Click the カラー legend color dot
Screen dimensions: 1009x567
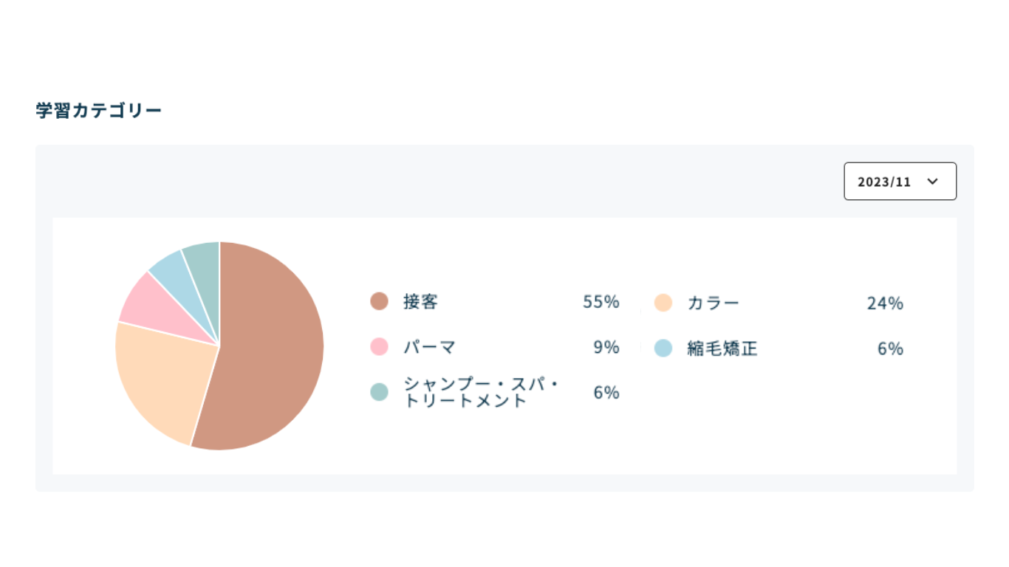click(x=662, y=303)
